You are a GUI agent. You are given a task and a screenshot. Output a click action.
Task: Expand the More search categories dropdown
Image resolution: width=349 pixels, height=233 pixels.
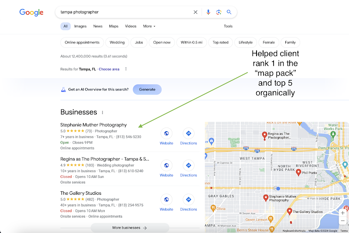149,26
